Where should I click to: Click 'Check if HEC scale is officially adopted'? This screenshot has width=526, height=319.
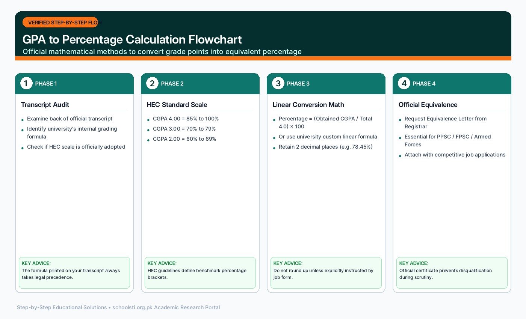tap(76, 147)
